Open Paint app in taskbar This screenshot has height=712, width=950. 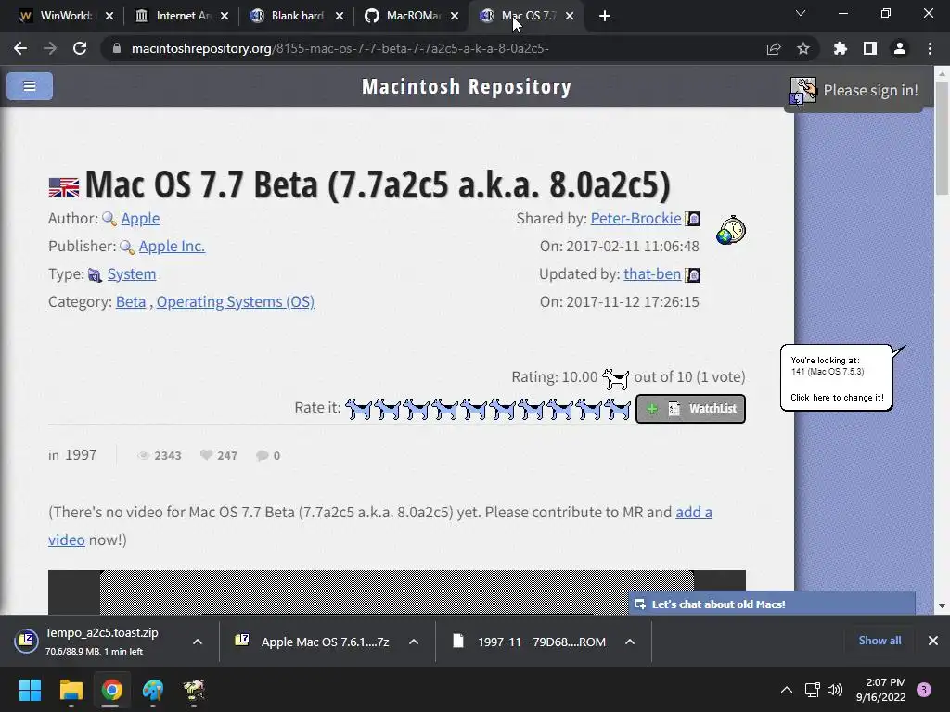click(x=153, y=690)
